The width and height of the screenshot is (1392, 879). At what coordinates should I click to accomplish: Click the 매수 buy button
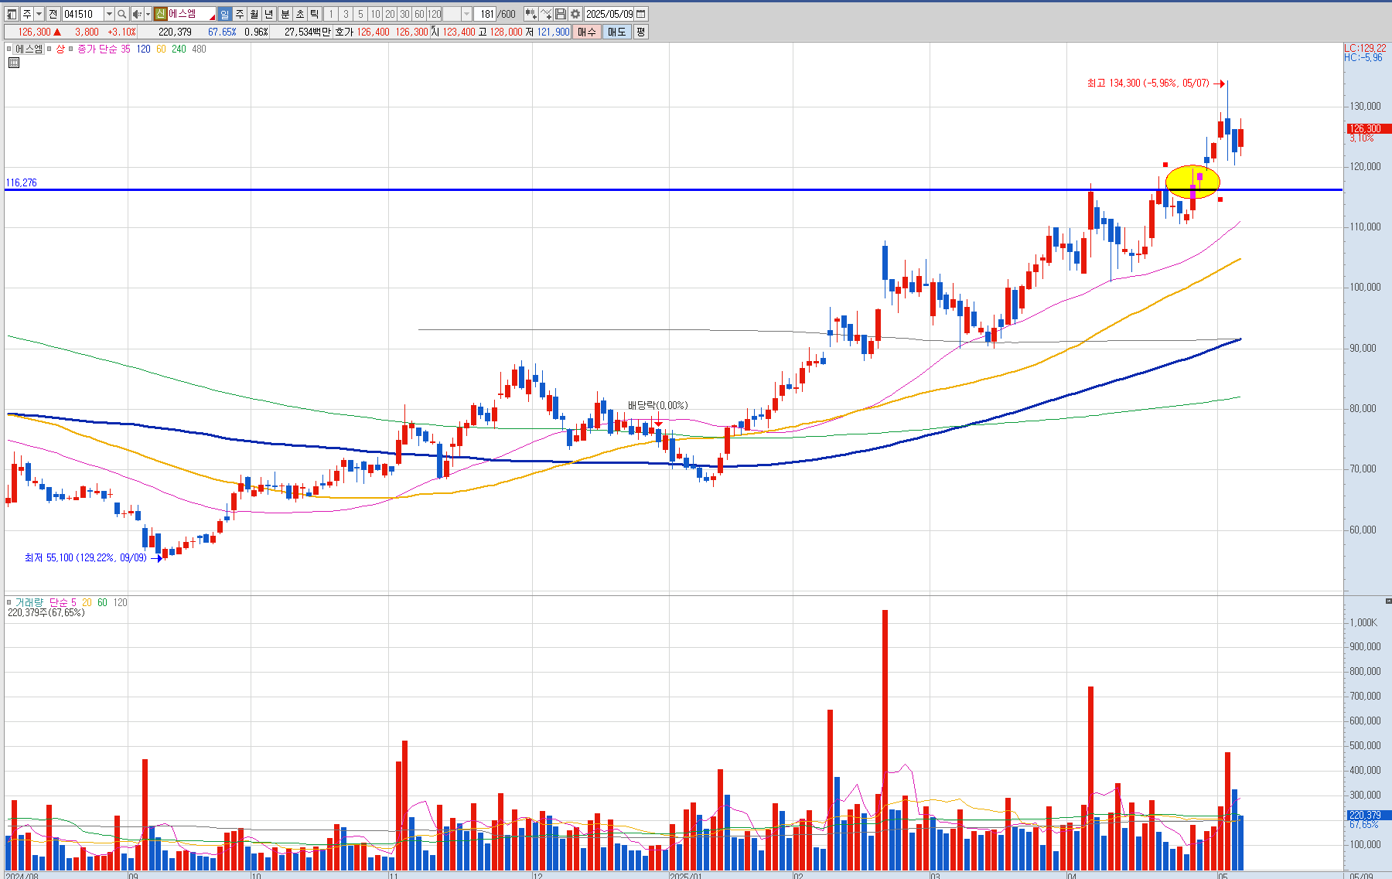click(587, 32)
